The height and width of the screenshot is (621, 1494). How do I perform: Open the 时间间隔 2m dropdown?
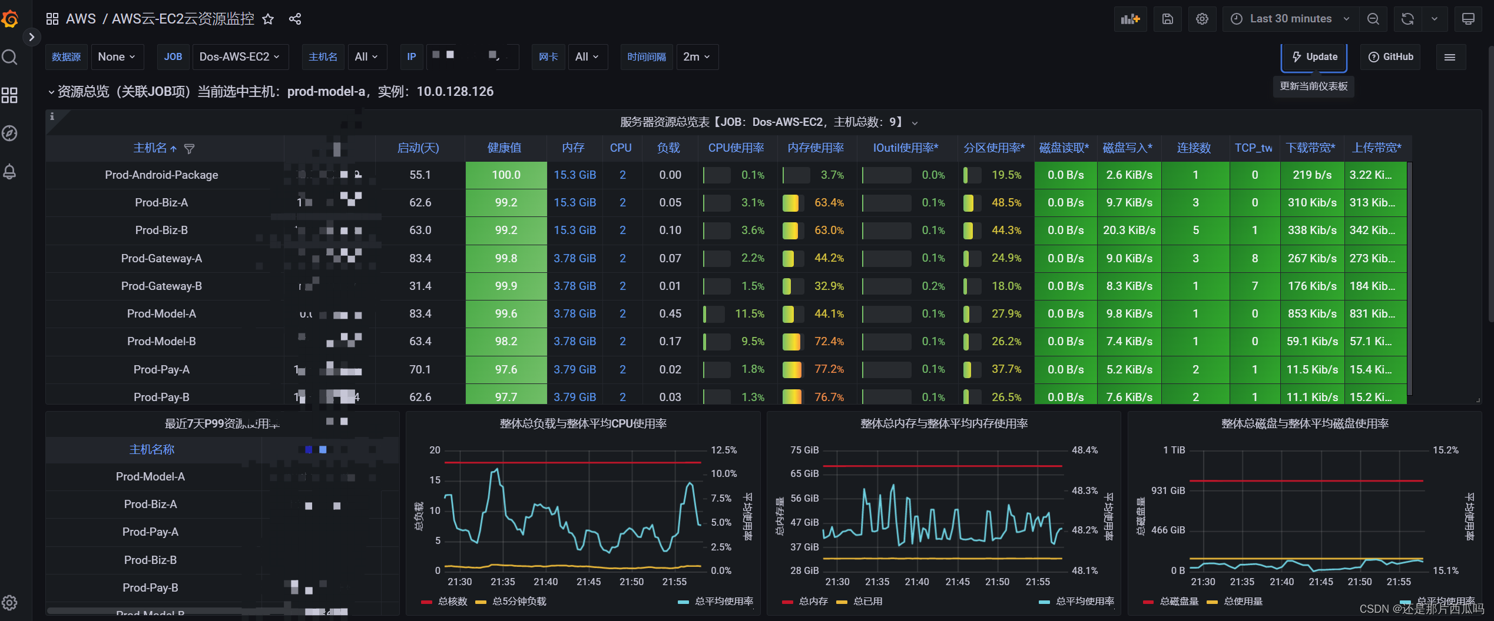coord(697,57)
